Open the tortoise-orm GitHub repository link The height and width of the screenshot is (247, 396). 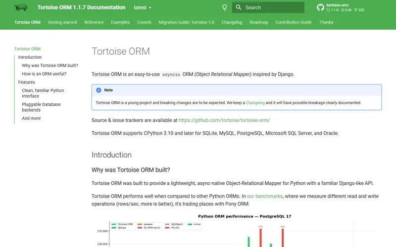pos(341,7)
